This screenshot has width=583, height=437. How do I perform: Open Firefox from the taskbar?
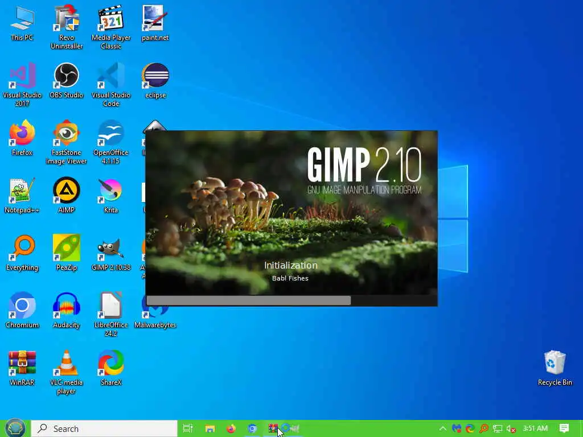[x=231, y=428]
